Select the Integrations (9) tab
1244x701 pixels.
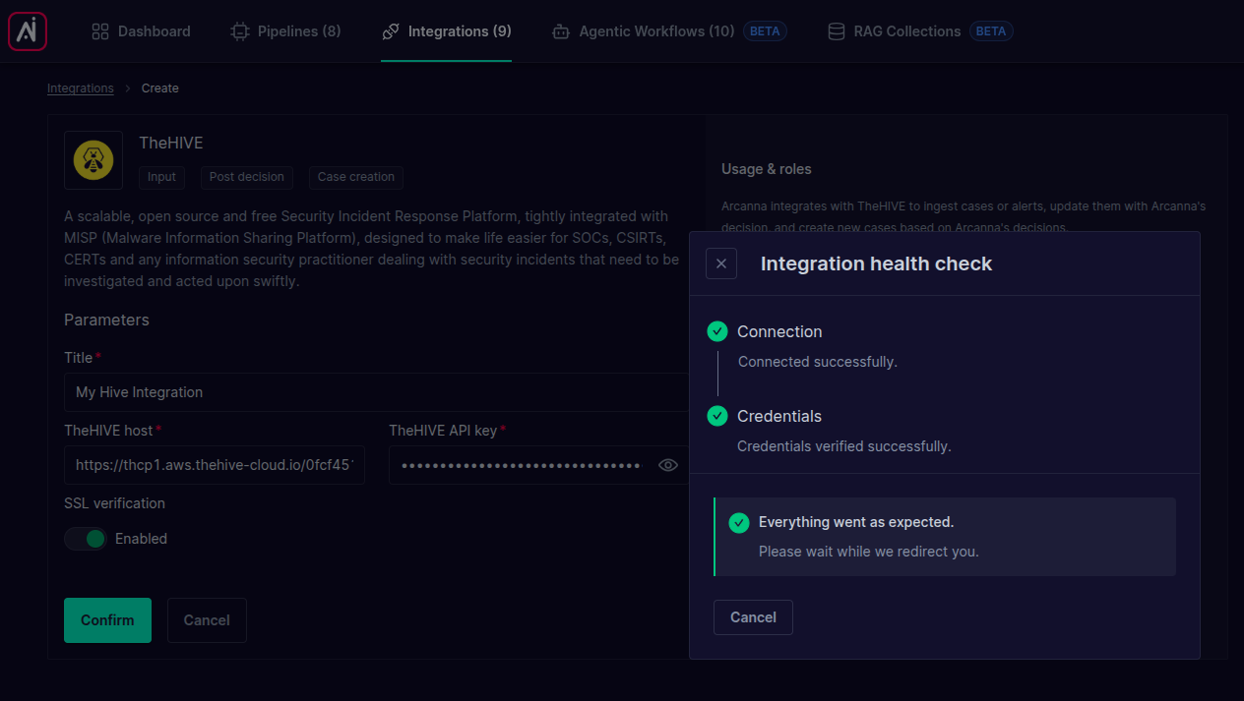point(446,31)
